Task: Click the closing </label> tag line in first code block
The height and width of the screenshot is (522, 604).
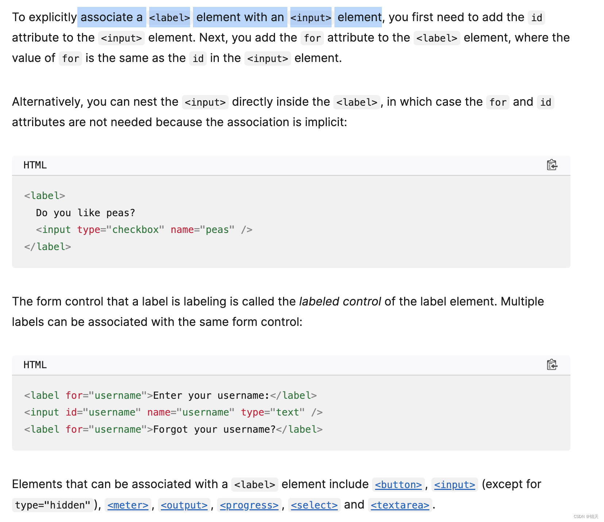Action: [47, 247]
